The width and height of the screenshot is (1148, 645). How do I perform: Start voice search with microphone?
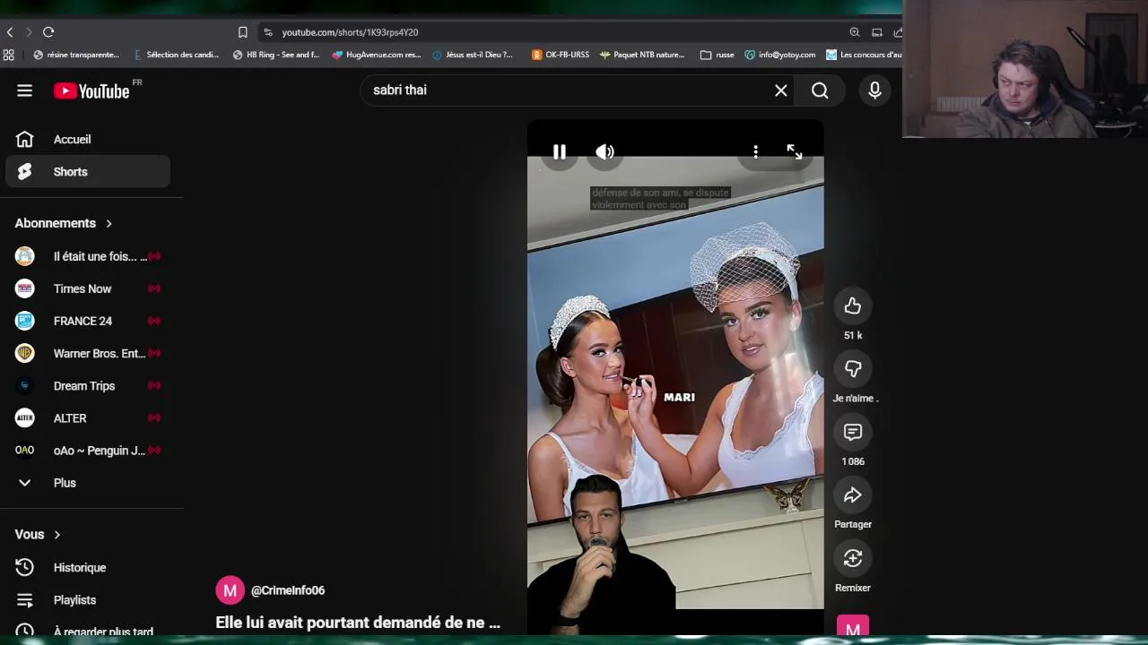click(874, 90)
